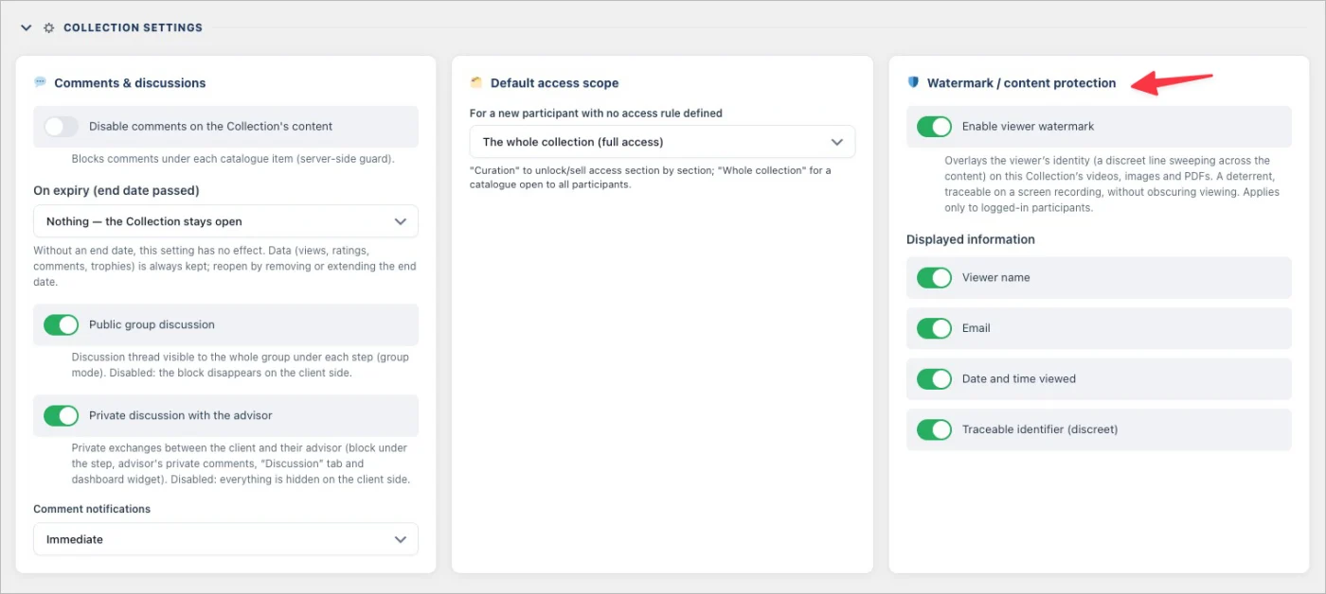Viewport: 1326px width, 594px height.
Task: Click the Collection Settings heading
Action: 133,28
